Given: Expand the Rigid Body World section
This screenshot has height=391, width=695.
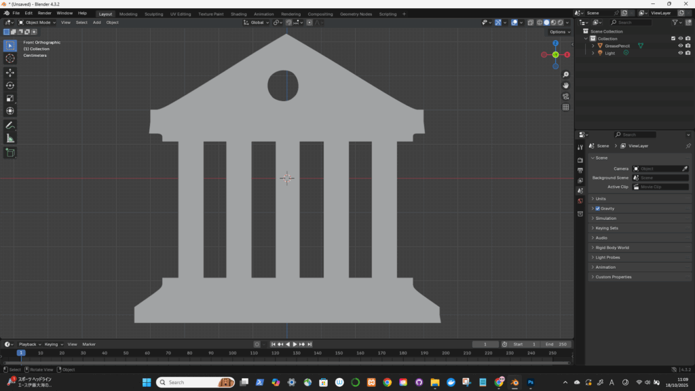Looking at the screenshot, I should pos(612,248).
